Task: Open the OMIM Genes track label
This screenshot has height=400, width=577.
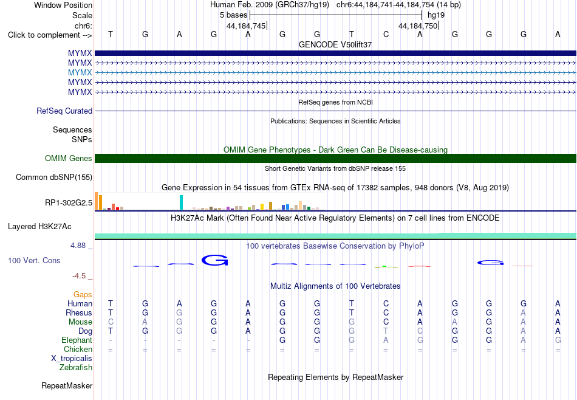Action: point(69,159)
